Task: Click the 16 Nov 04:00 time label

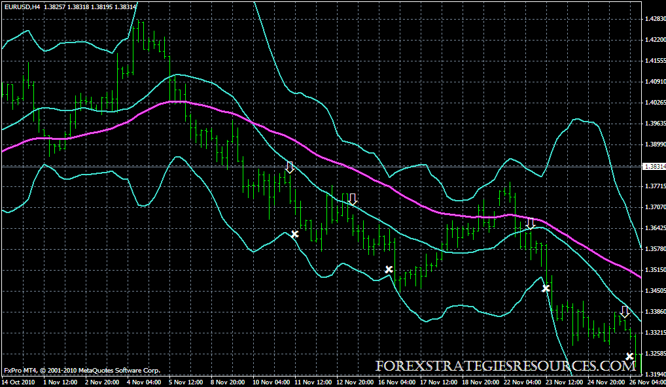Action: [397, 382]
